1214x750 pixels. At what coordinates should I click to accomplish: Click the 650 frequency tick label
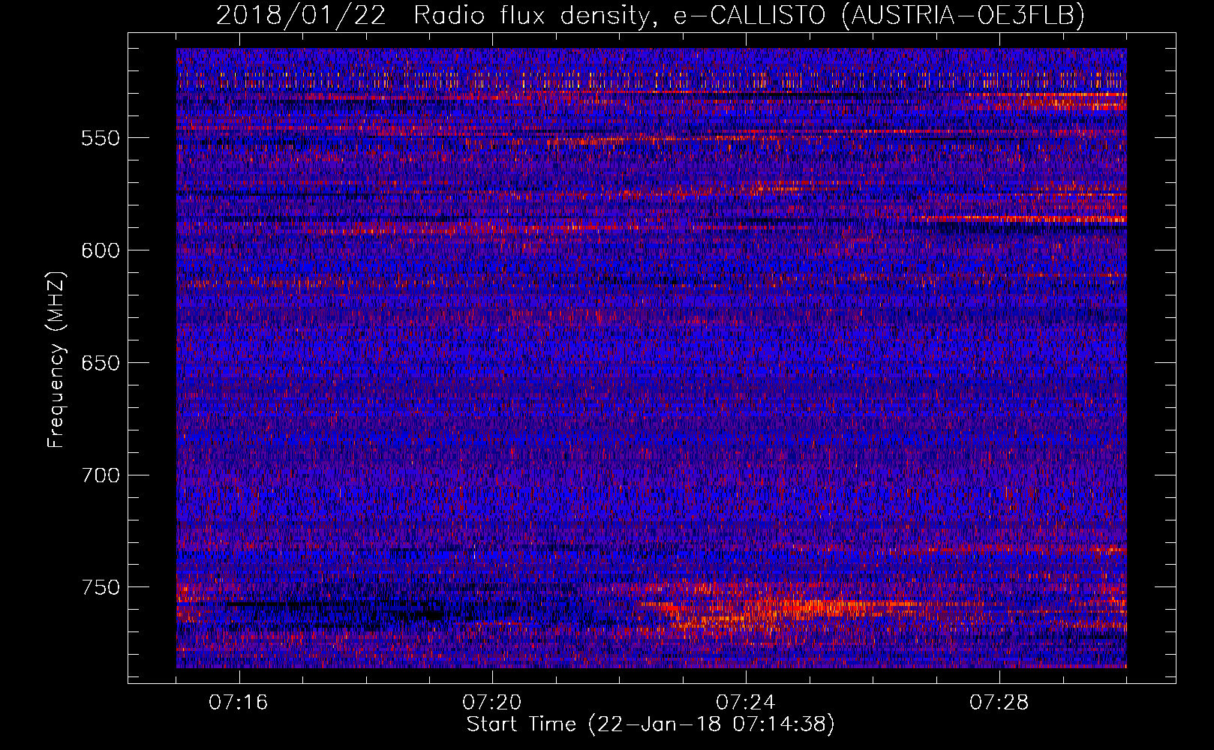point(100,363)
